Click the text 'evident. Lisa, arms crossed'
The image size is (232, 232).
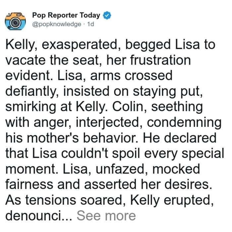89,76
